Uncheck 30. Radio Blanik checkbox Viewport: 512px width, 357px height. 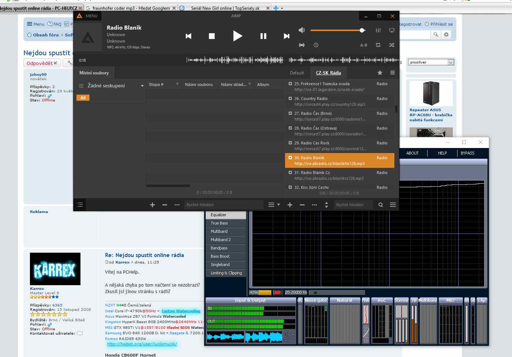coord(290,157)
